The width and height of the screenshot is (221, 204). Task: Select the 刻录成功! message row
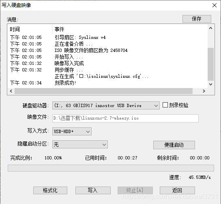point(108,83)
